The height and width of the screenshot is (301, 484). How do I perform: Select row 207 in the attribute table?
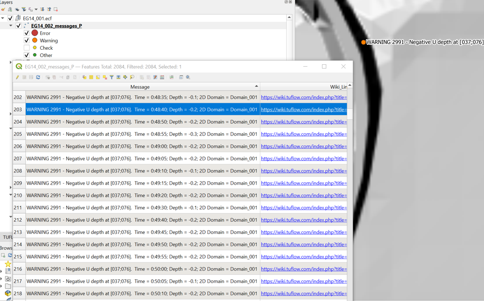pos(140,158)
